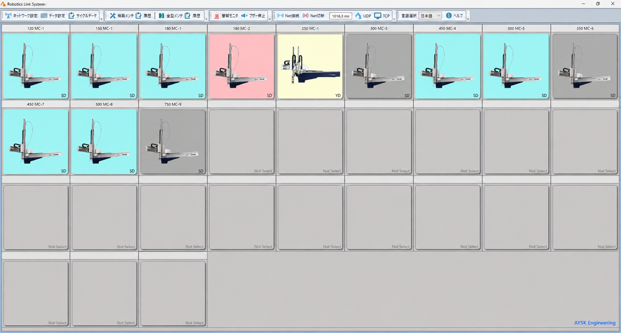
Task: Open 機器メンテ equipment maintenance
Action: pos(122,16)
